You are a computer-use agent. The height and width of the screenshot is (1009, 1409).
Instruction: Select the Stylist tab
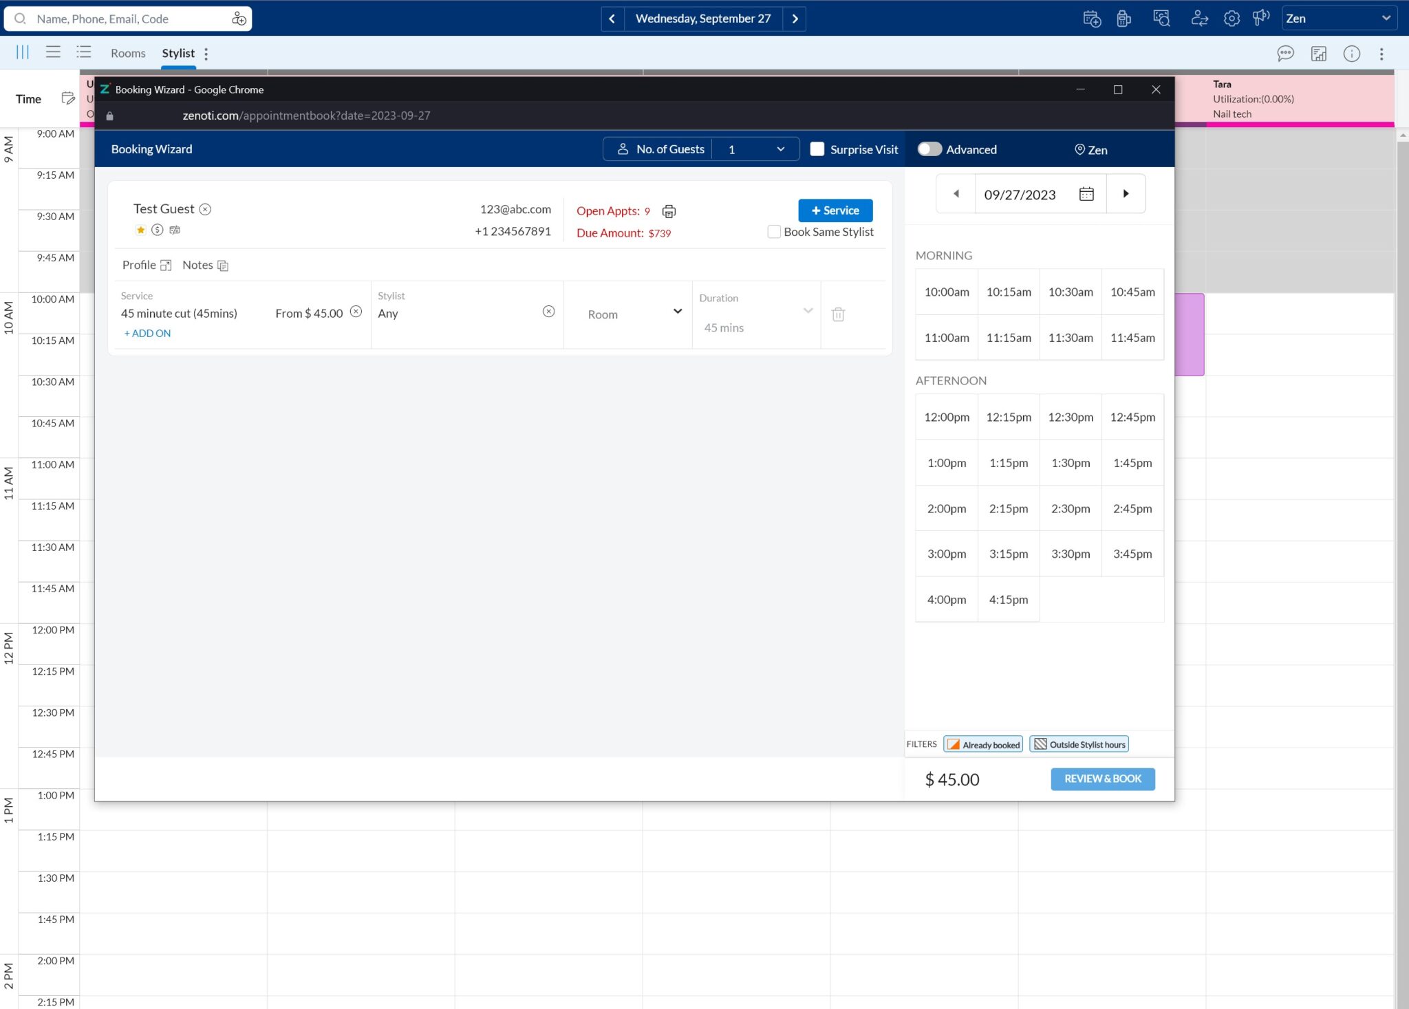(178, 53)
